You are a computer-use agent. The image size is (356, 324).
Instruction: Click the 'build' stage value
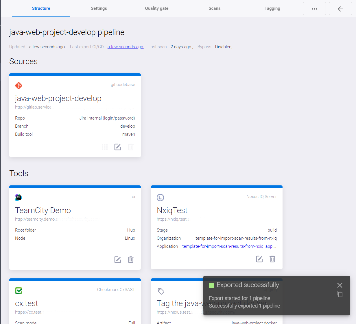point(272,230)
